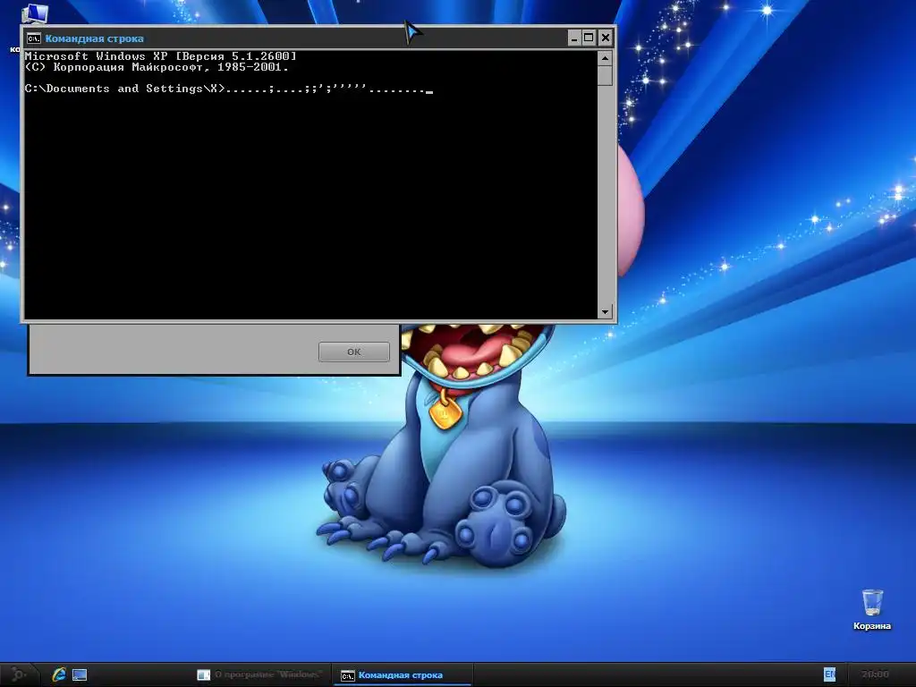Open the My Computer desktop icon
Viewport: 916px width, 687px height.
point(34,13)
